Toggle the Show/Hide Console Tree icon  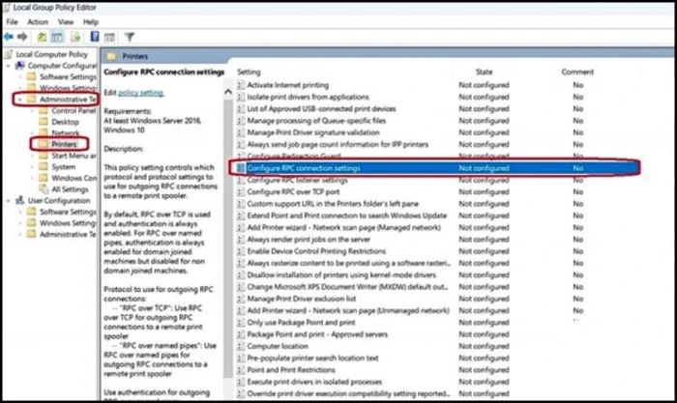pos(59,37)
